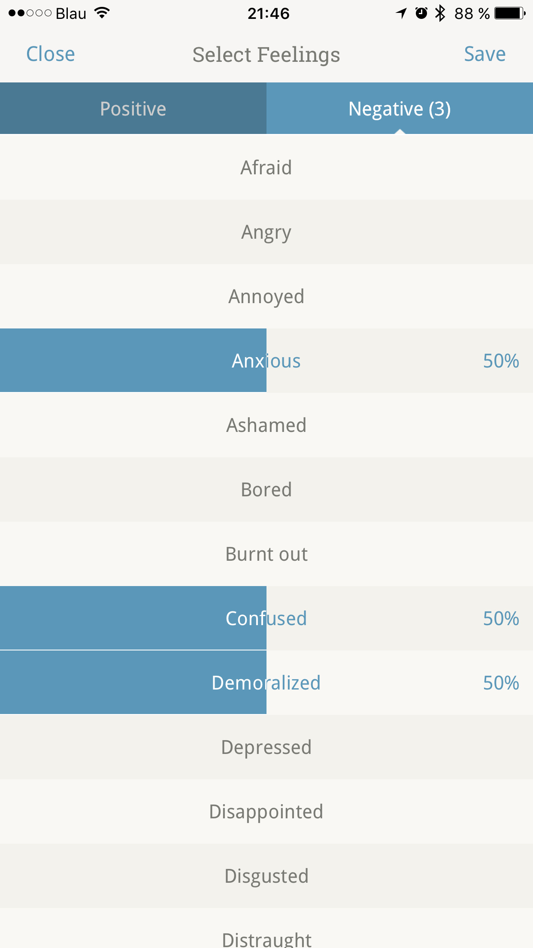Select the Negative (3) tab
Viewport: 533px width, 948px height.
pyautogui.click(x=400, y=109)
